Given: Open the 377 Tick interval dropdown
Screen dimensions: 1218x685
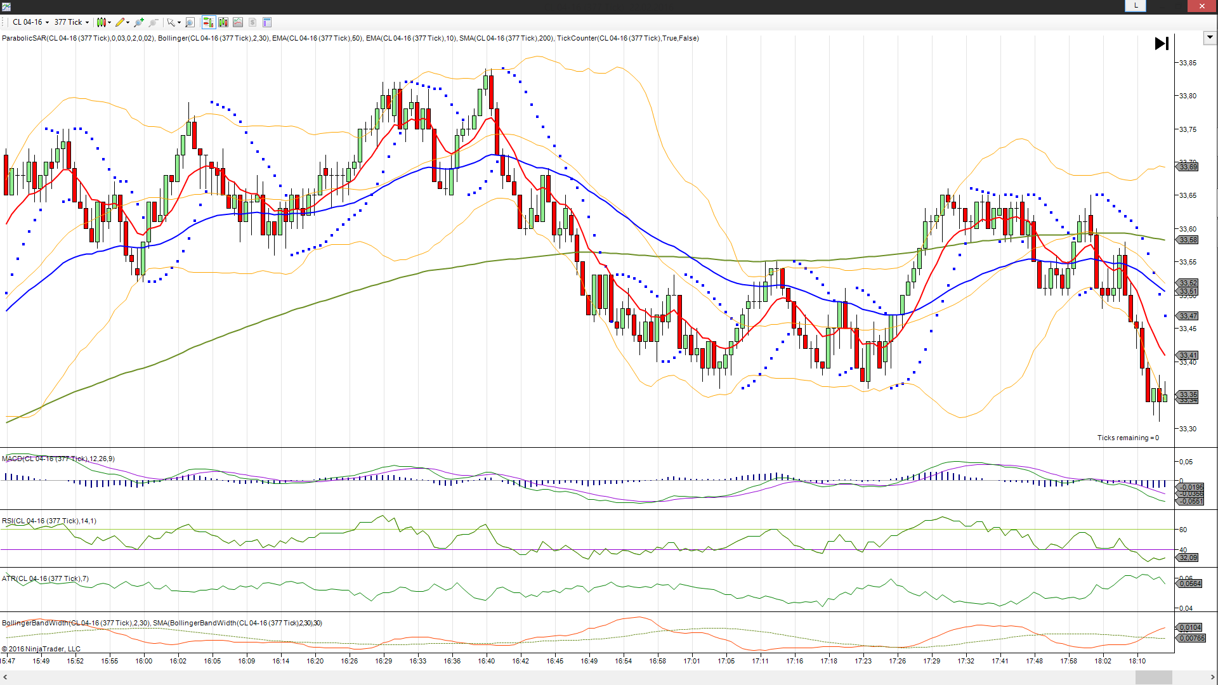Looking at the screenshot, I should [71, 22].
